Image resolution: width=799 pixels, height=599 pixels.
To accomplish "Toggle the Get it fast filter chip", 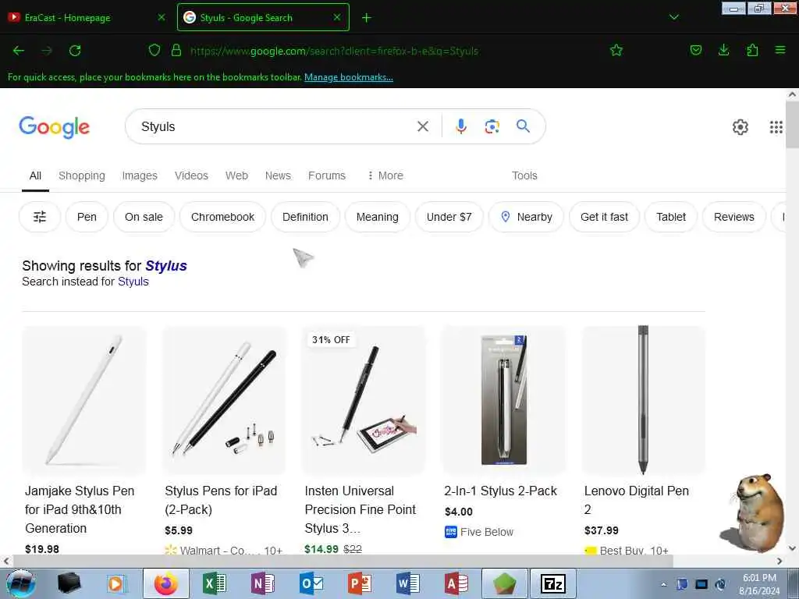I will click(604, 217).
